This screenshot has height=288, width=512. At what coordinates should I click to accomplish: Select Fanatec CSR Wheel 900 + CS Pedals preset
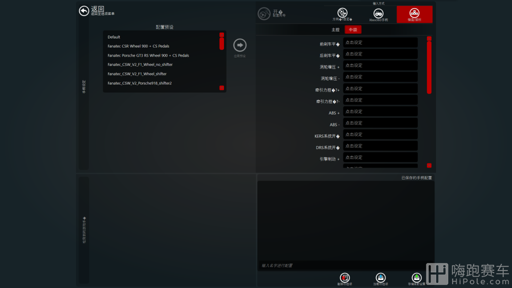click(138, 46)
